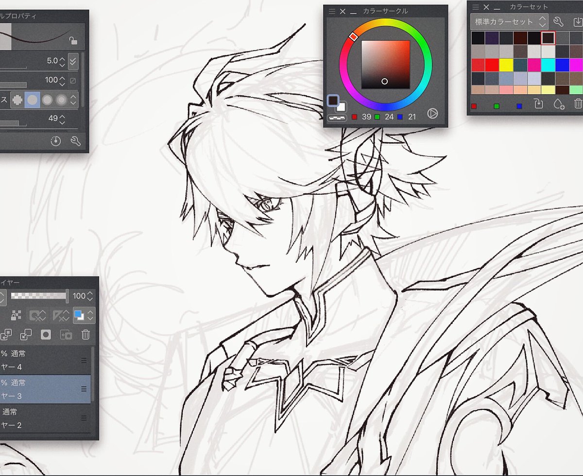The width and height of the screenshot is (583, 476).
Task: Click the saturation square in the color circle
Action: pos(385,65)
